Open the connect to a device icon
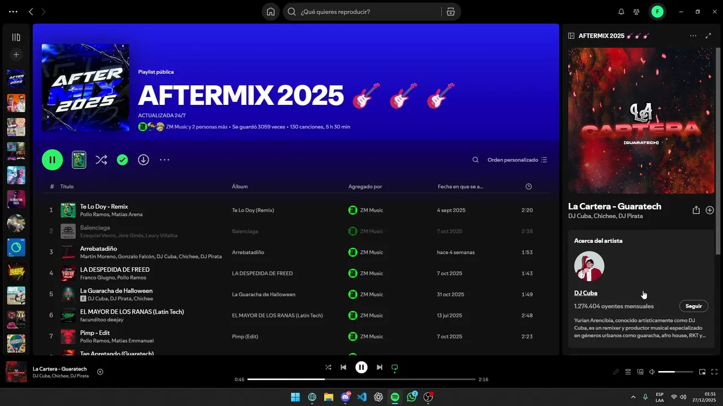 (x=640, y=372)
